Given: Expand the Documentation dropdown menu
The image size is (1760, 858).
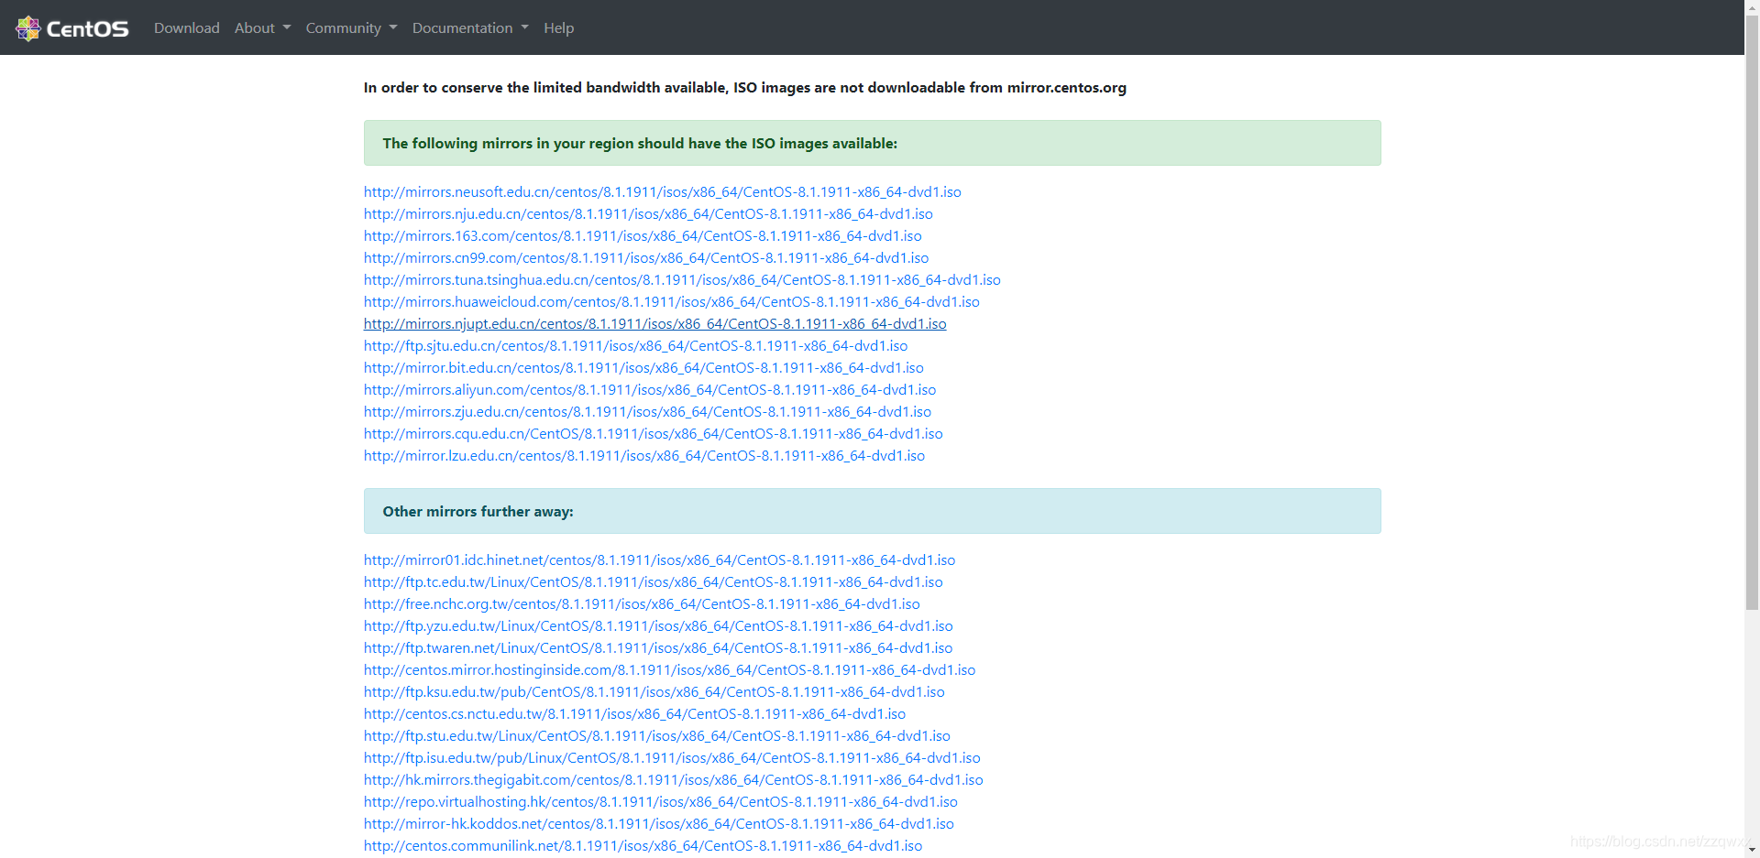Looking at the screenshot, I should pos(470,28).
